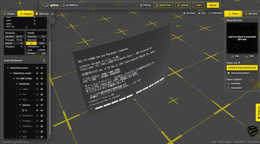The width and height of the screenshot is (260, 144).
Task: Open the Warnings tab
Action: coord(42,14)
